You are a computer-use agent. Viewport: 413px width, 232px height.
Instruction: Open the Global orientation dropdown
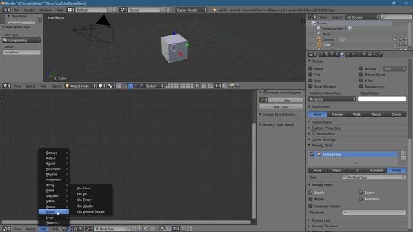click(154, 86)
